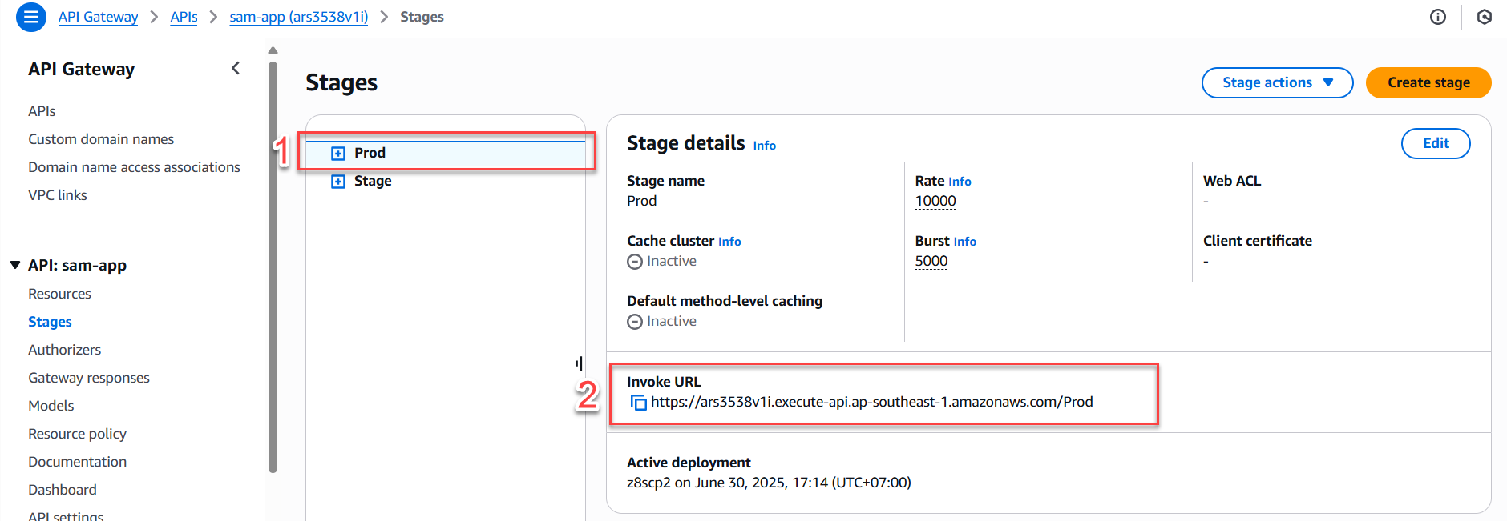Screen dimensions: 1507x521
Task: Go to API Gateway breadcrumb
Action: coord(98,17)
